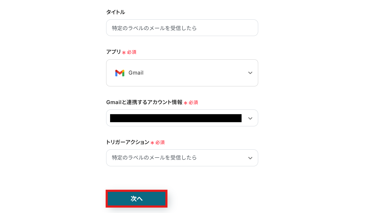Image resolution: width=377 pixels, height=213 pixels.
Task: Click the Gmail logo icon
Action: pyautogui.click(x=120, y=73)
